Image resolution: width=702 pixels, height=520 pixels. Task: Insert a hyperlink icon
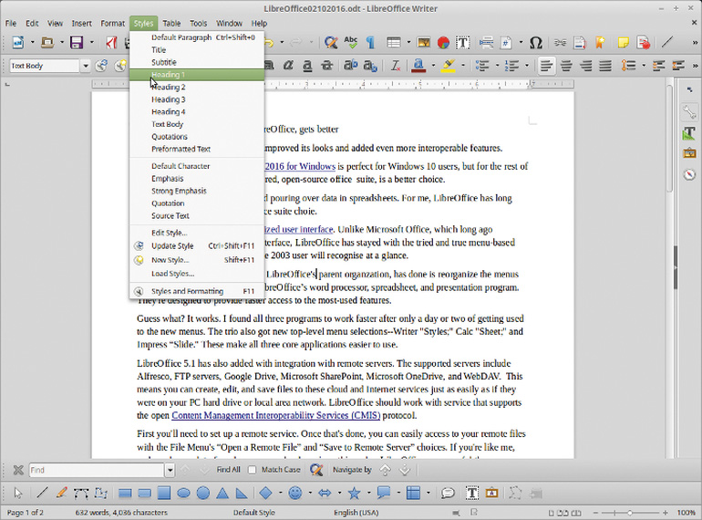tap(560, 43)
